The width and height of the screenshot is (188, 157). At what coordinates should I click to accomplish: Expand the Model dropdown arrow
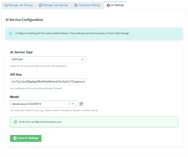coord(73,104)
